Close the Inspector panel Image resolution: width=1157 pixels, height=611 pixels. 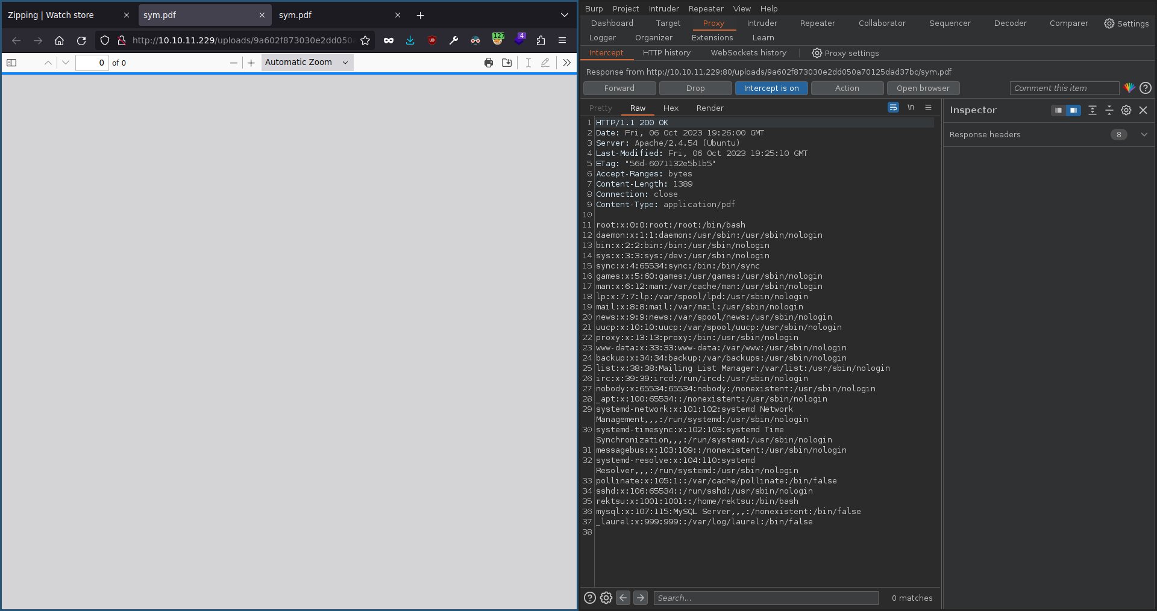[1143, 110]
